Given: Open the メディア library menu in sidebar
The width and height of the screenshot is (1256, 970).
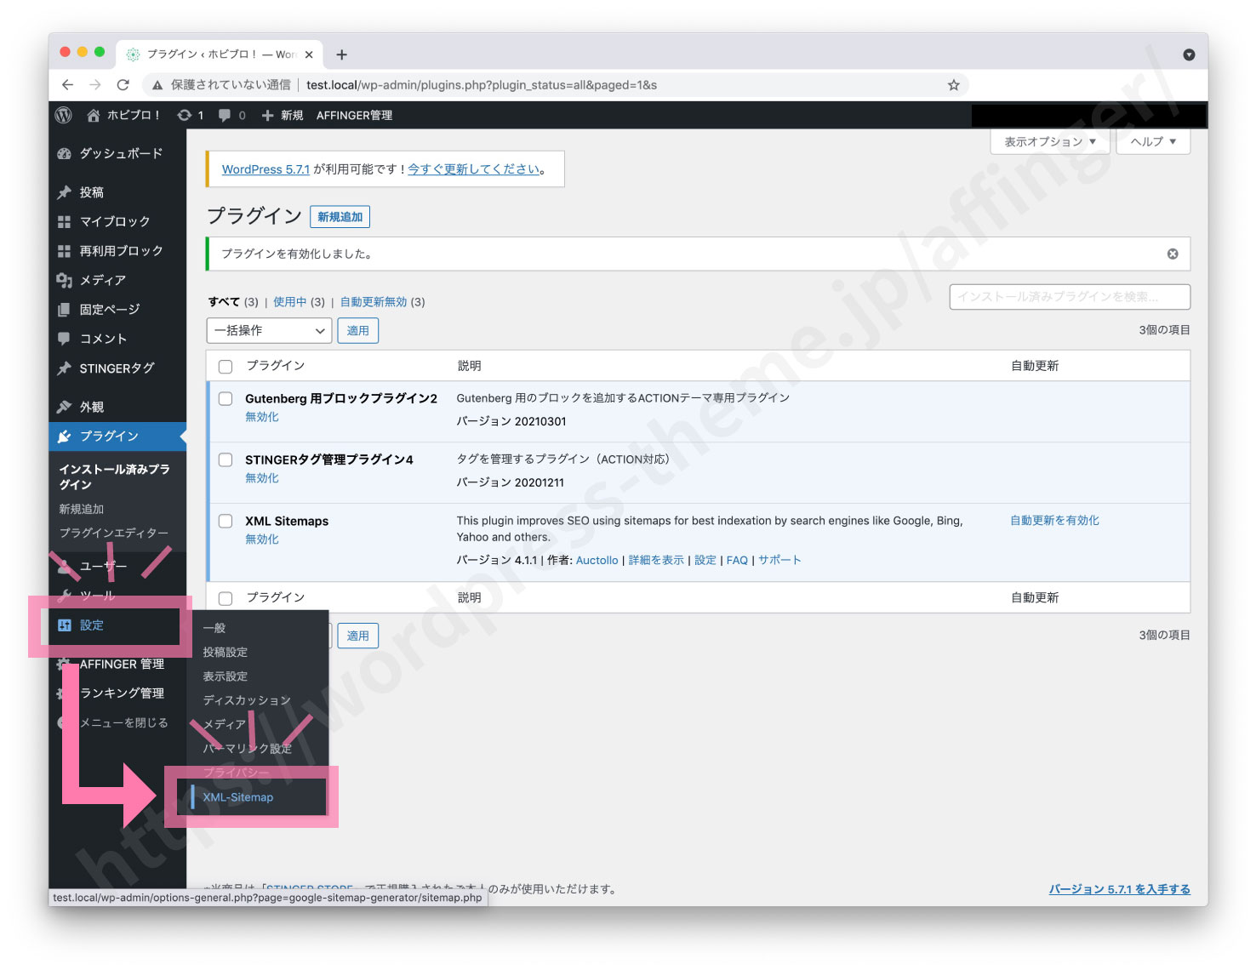Looking at the screenshot, I should 117,280.
